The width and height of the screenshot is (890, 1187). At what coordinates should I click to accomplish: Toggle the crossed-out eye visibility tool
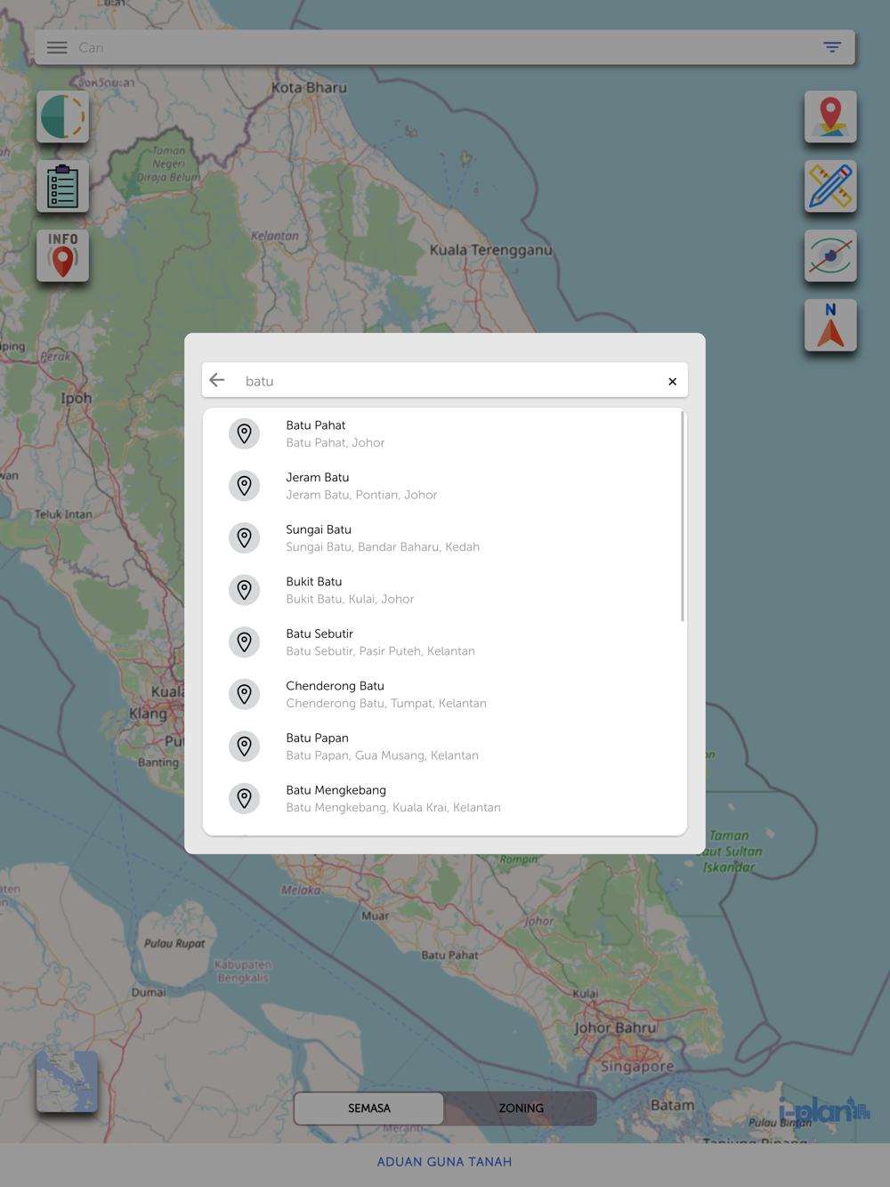click(830, 255)
